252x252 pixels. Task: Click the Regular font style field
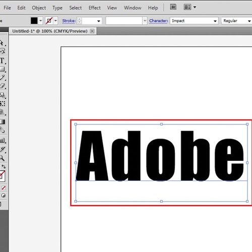tap(236, 21)
